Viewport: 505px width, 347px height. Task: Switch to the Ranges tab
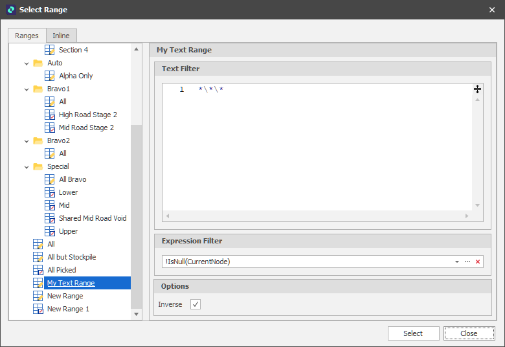(x=27, y=36)
